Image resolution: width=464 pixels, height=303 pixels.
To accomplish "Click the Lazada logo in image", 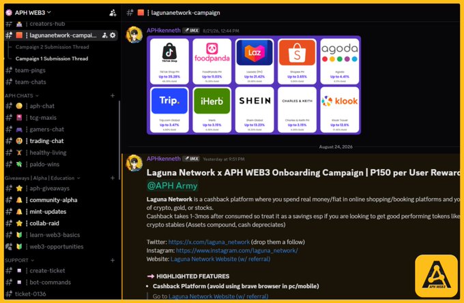I will click(255, 52).
